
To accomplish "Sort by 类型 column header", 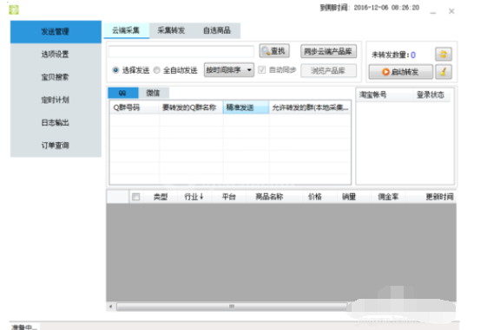I will (161, 197).
